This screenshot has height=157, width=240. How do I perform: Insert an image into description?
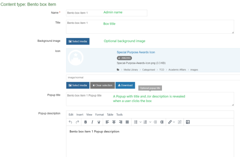click(x=188, y=122)
